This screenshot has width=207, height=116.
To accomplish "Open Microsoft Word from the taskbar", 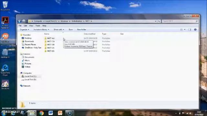I will tap(50, 113).
